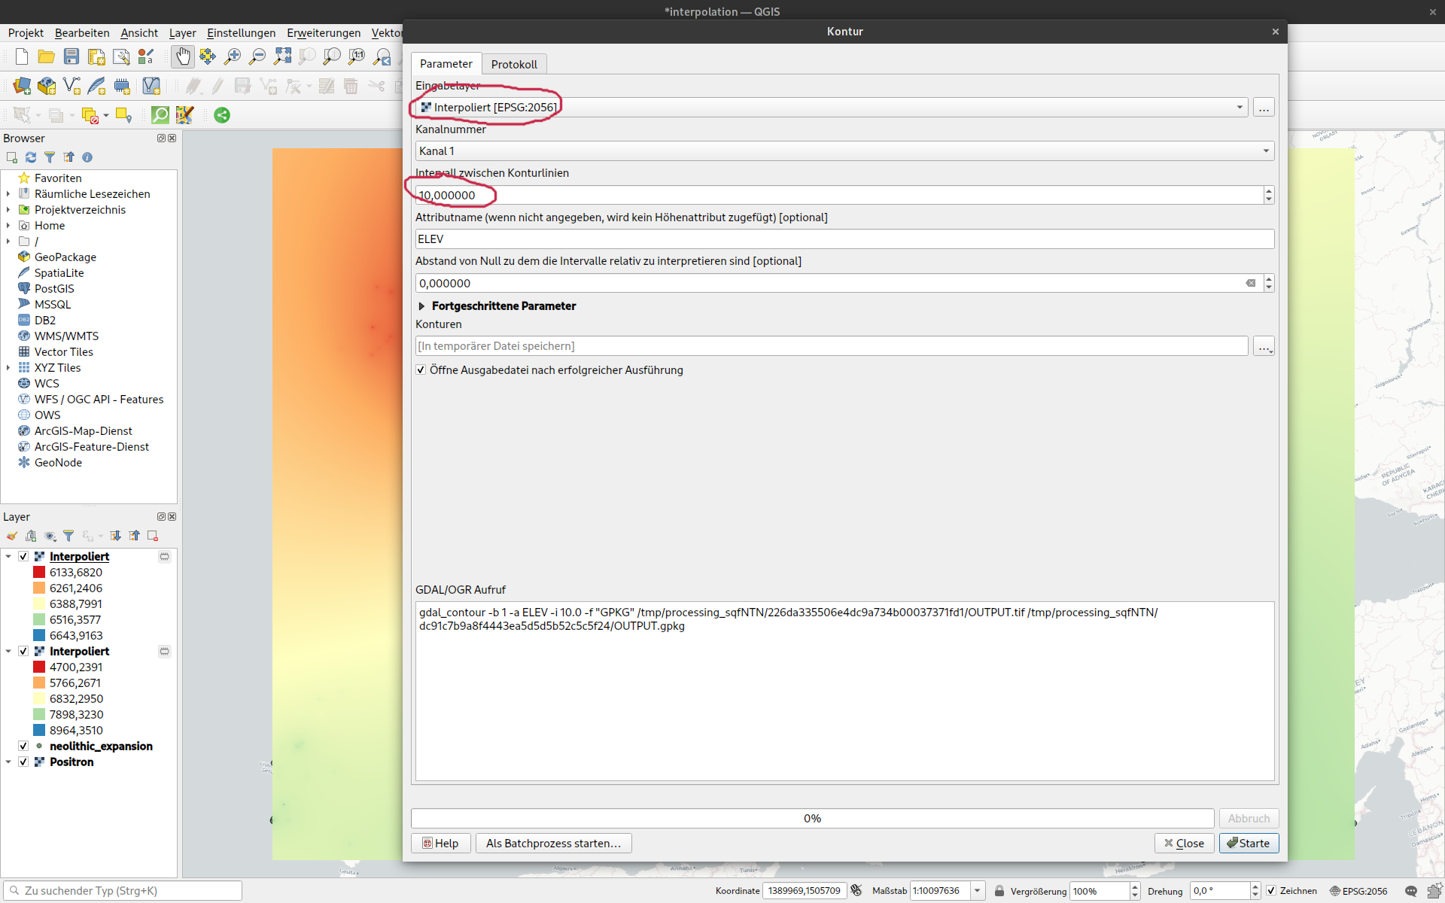Click the ELEV attribute name field
The image size is (1445, 903).
843,239
